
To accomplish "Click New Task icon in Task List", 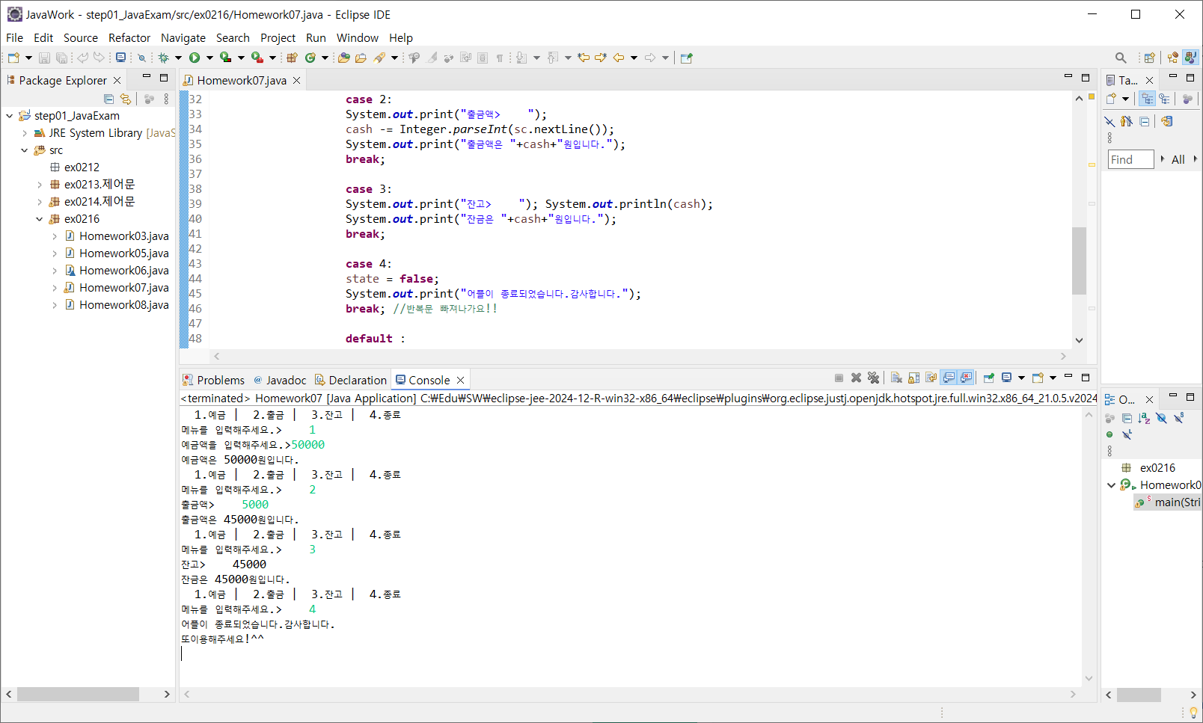I will click(1112, 99).
